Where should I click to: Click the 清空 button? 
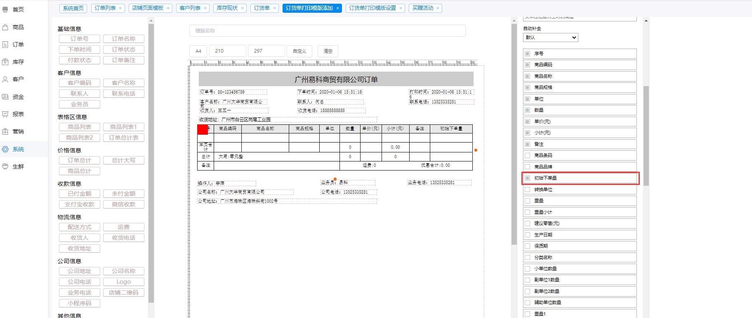pos(328,51)
